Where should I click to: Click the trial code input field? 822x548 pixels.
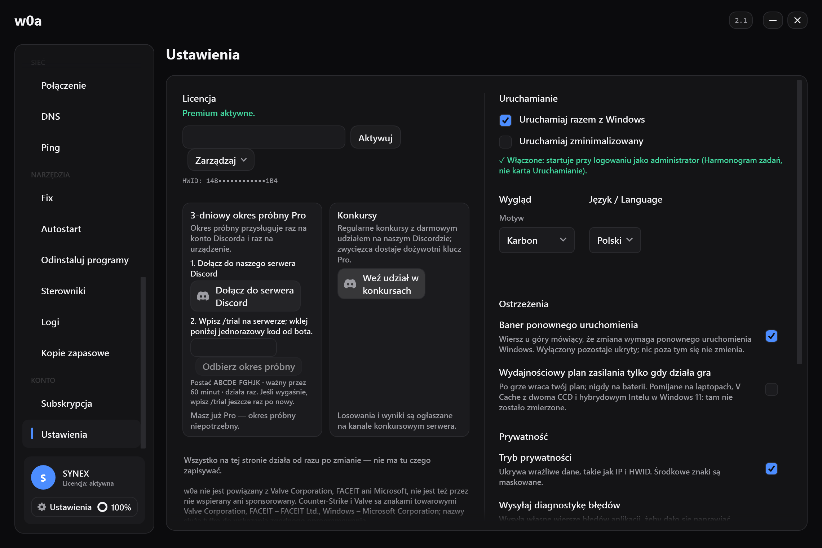point(233,348)
